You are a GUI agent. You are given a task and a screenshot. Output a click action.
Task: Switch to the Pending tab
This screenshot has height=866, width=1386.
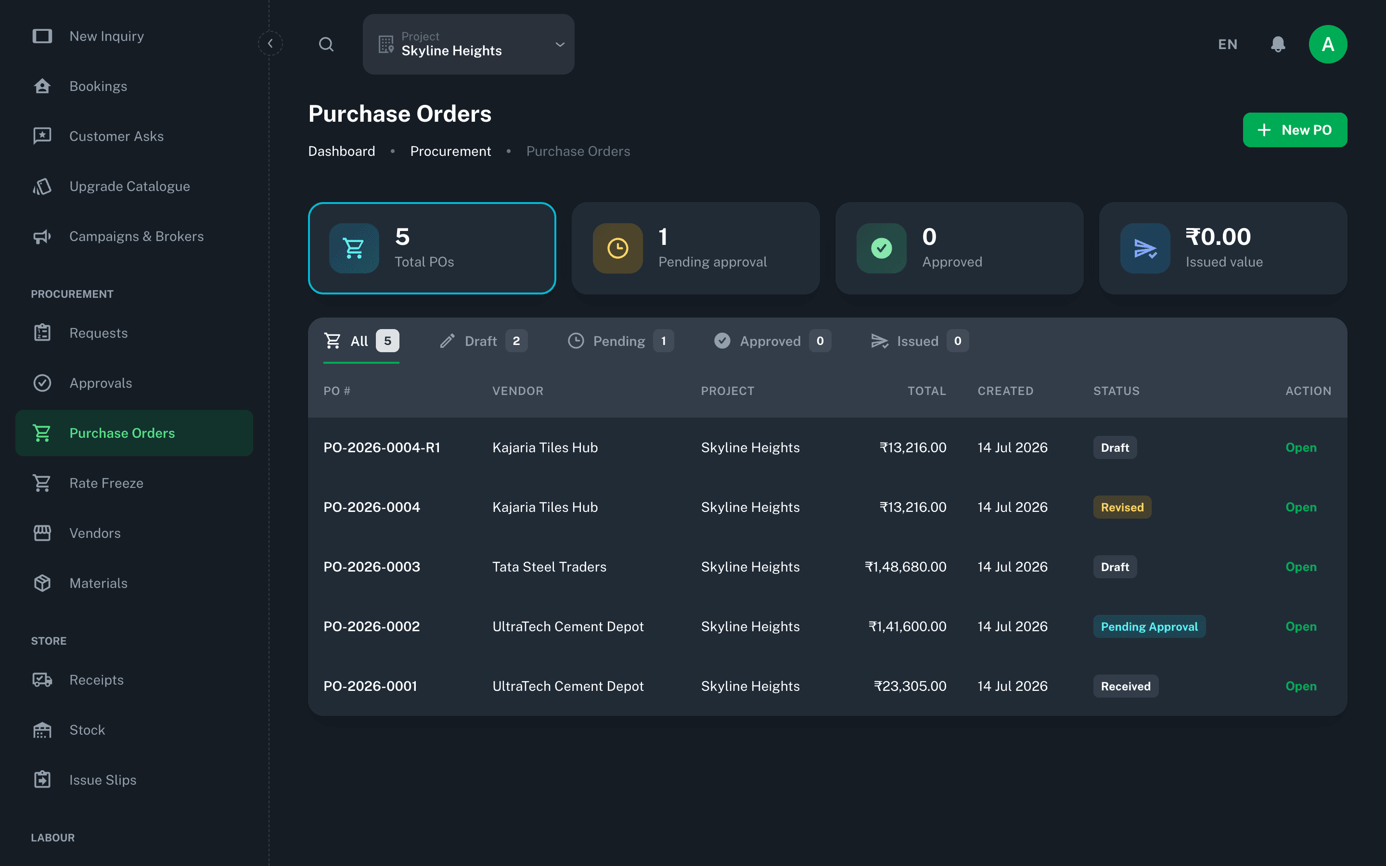coord(620,341)
